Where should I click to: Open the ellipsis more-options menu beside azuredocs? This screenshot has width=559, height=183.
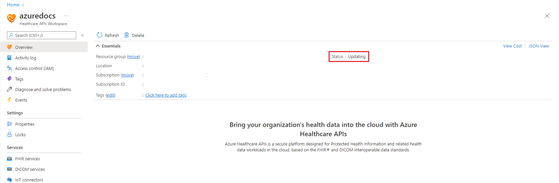pos(66,16)
